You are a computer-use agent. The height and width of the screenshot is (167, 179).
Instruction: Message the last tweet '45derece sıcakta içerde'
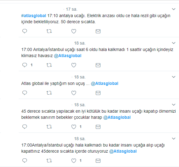pyautogui.click(x=98, y=161)
